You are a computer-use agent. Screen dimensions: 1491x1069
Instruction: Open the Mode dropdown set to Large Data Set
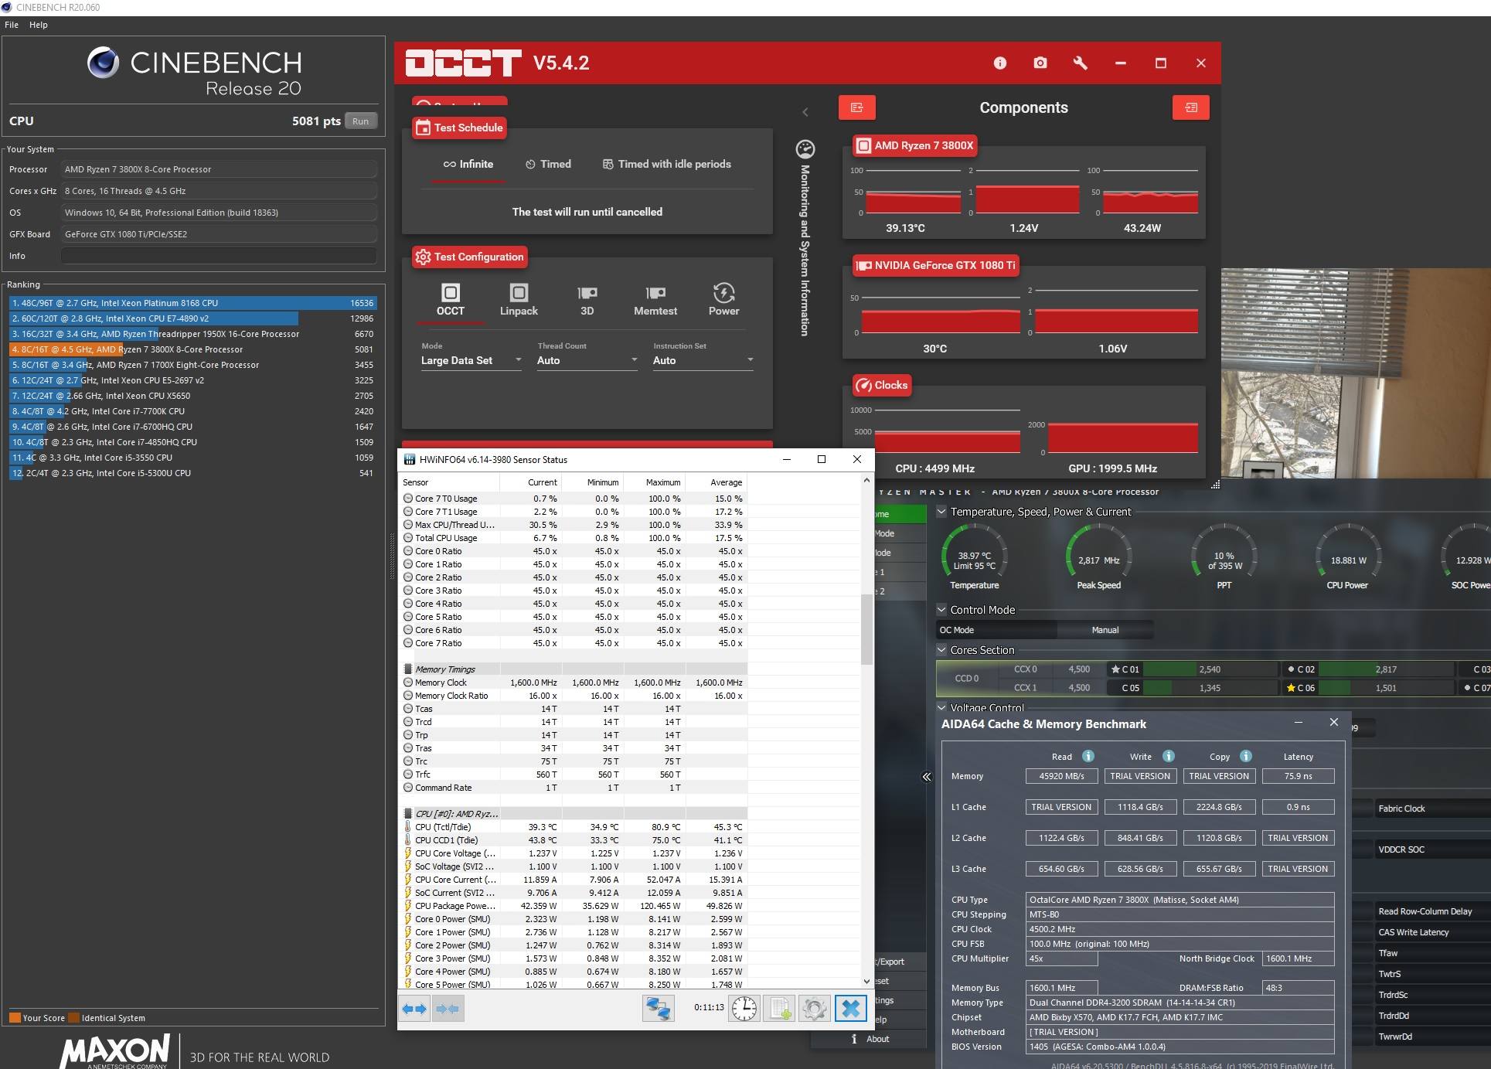click(x=471, y=360)
